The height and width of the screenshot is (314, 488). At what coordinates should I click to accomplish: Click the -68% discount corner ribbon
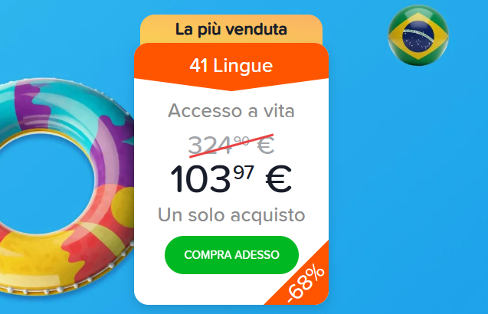pyautogui.click(x=303, y=282)
